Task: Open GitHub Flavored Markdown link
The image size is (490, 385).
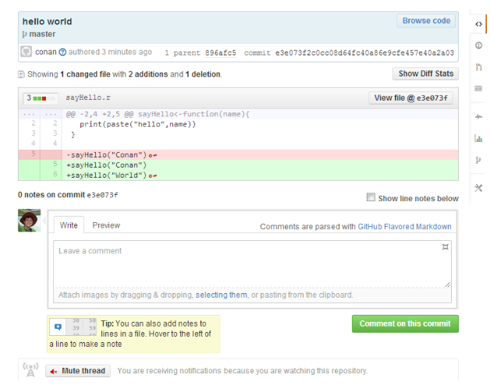Action: pos(404,227)
